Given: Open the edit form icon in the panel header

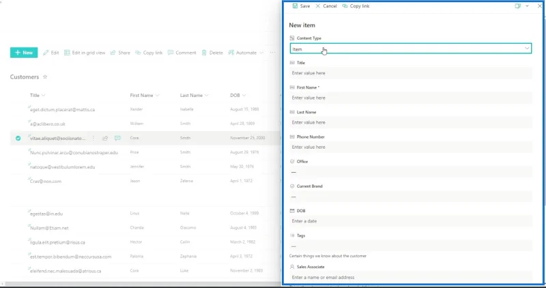Looking at the screenshot, I should point(518,6).
